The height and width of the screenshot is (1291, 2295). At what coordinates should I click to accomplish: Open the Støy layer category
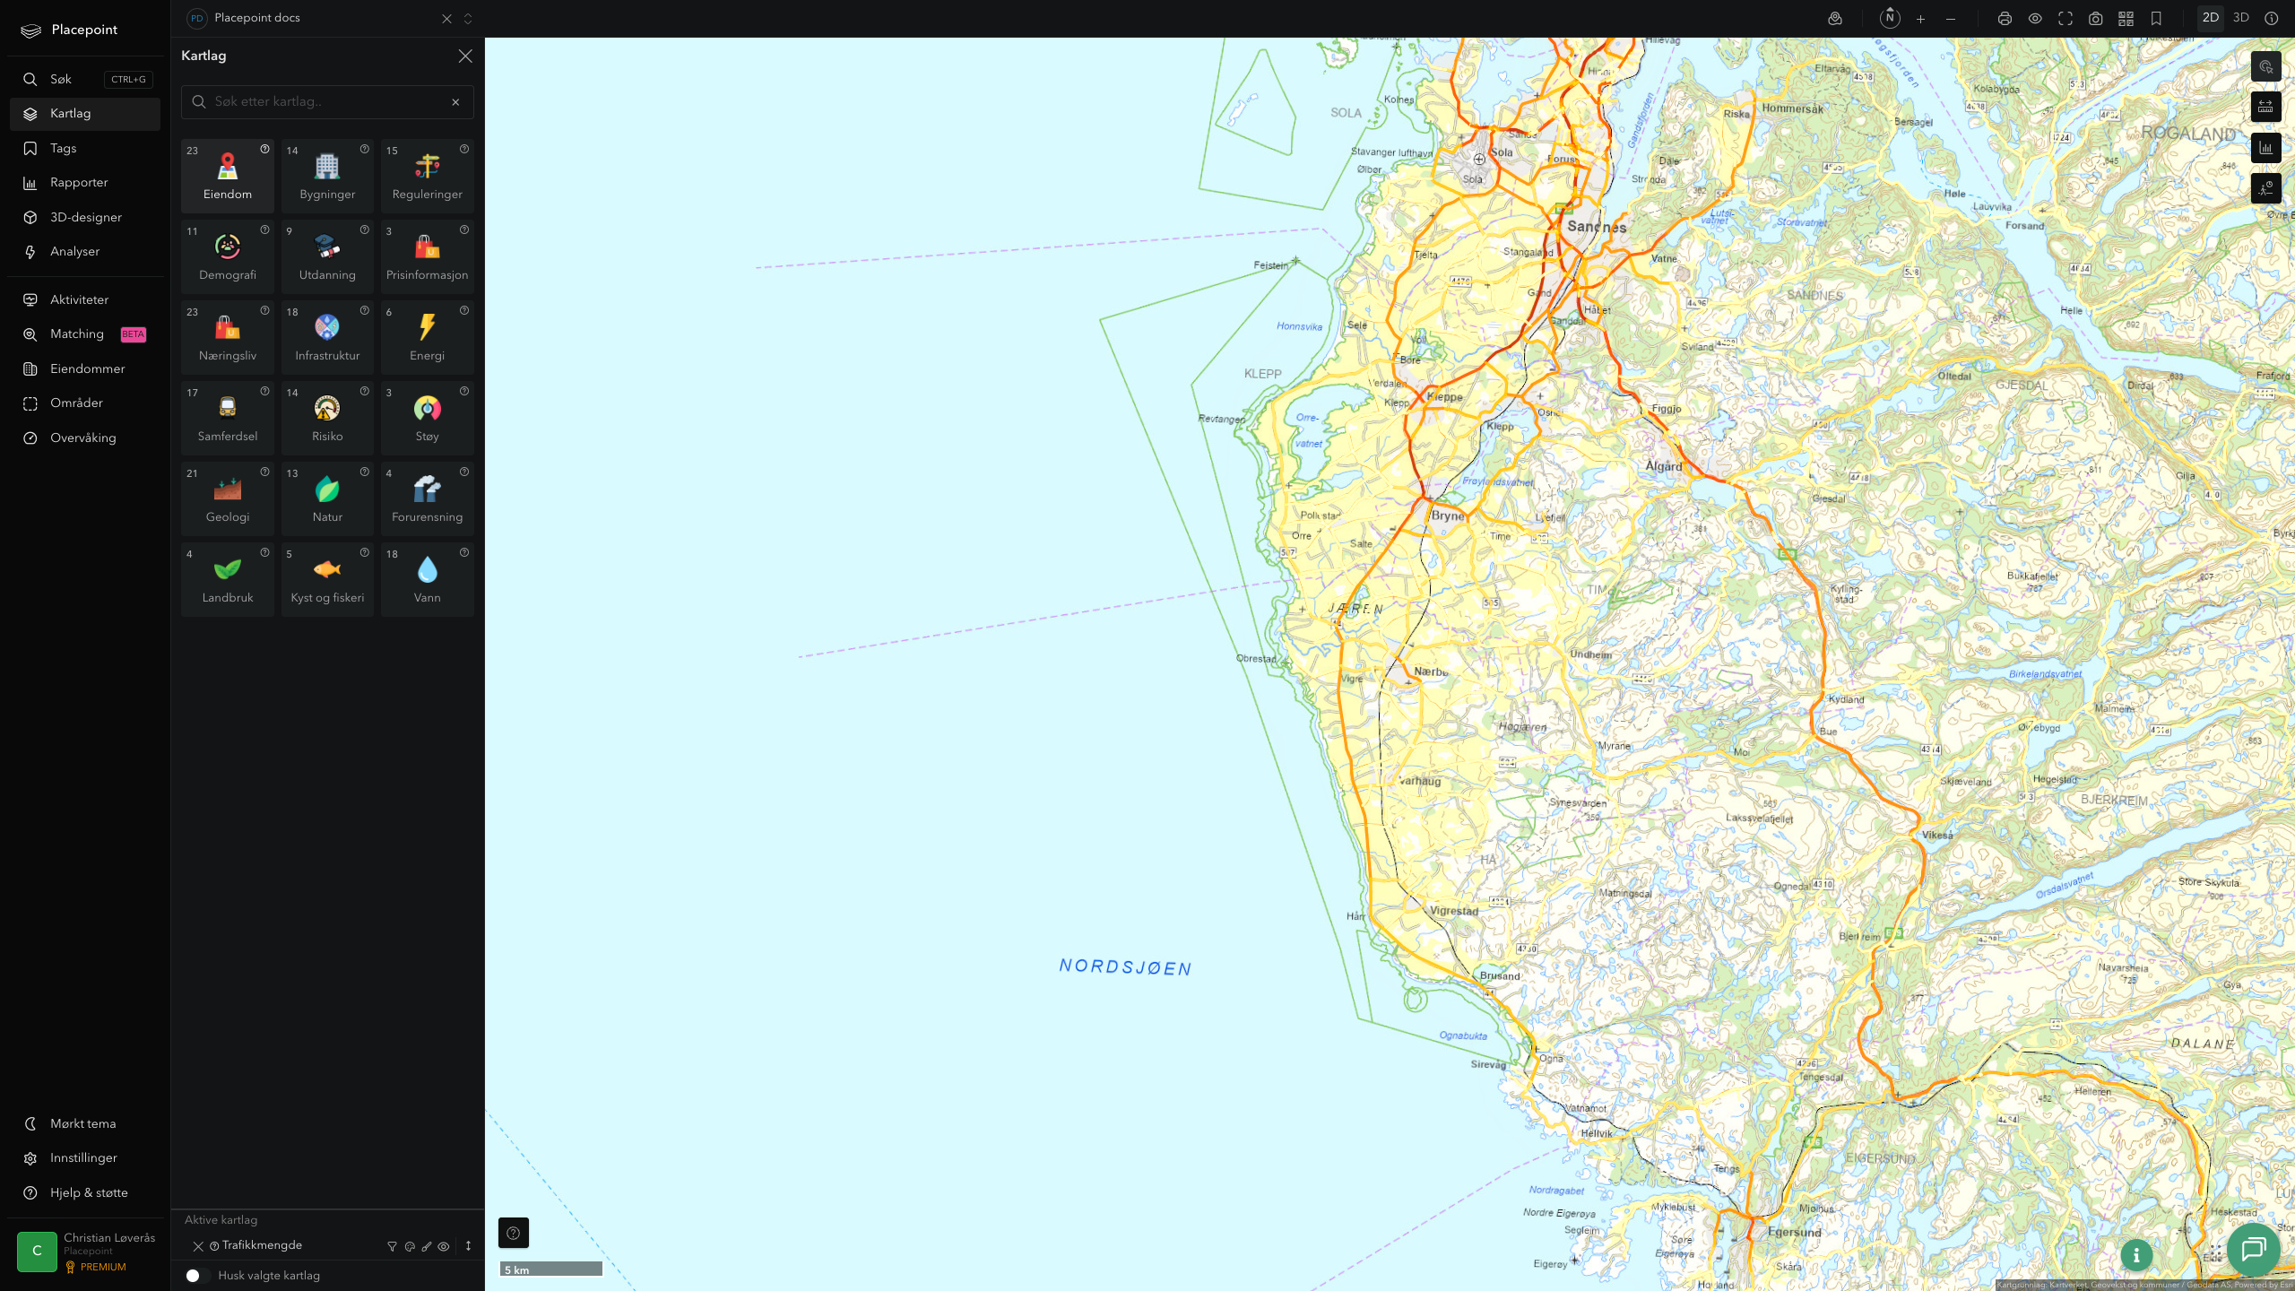coord(428,418)
